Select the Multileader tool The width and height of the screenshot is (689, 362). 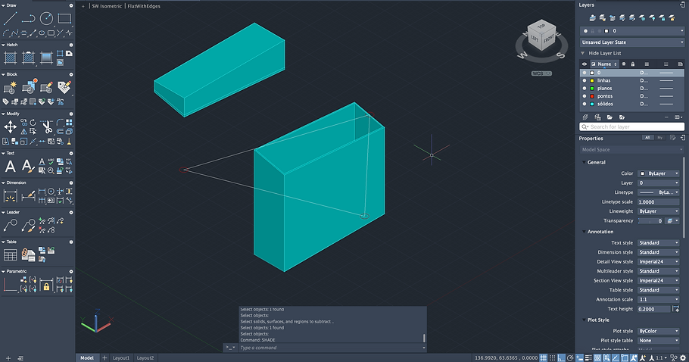tap(10, 226)
